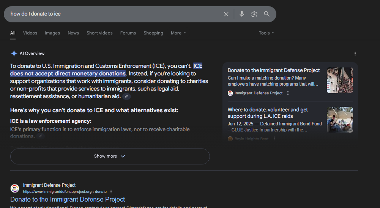The image size is (380, 208).
Task: Expand the More search filters dropdown
Action: [x=178, y=33]
